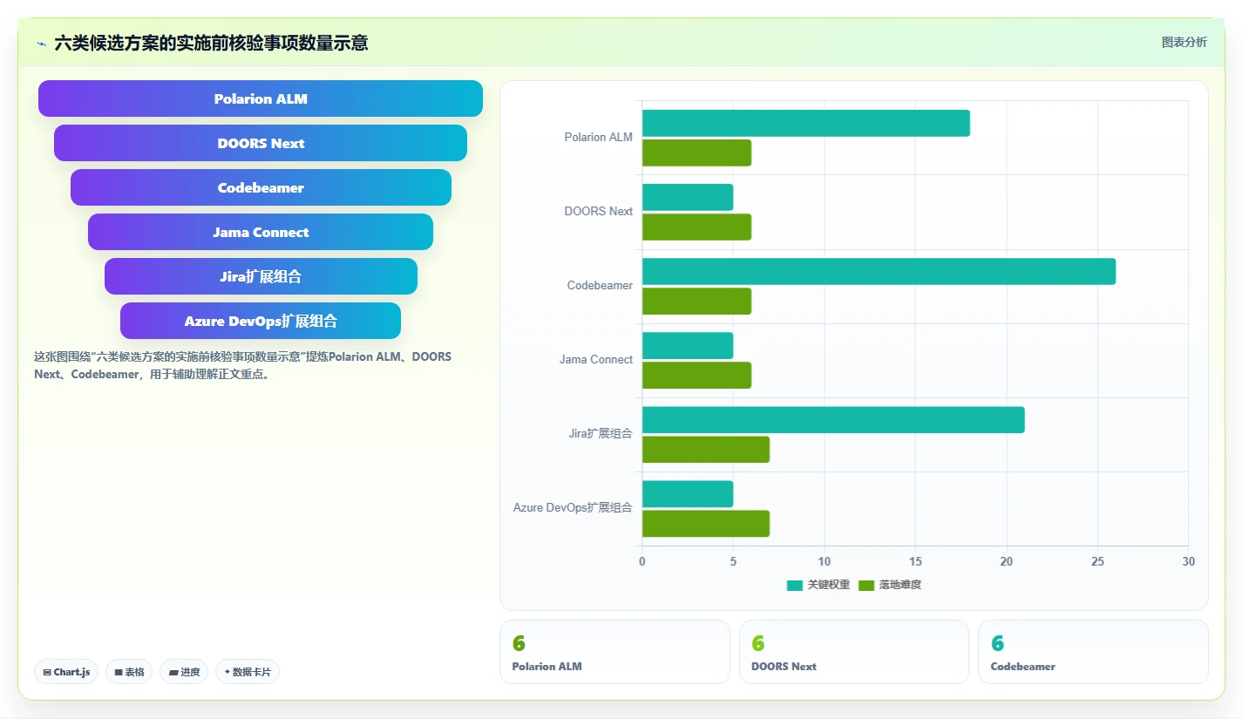Click the Polarion ALM funnel bar
This screenshot has width=1243, height=719.
[261, 98]
